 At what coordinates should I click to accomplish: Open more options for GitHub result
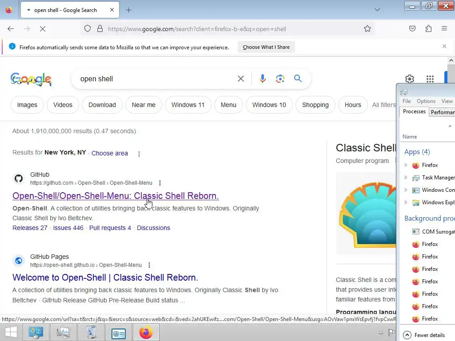[160, 183]
